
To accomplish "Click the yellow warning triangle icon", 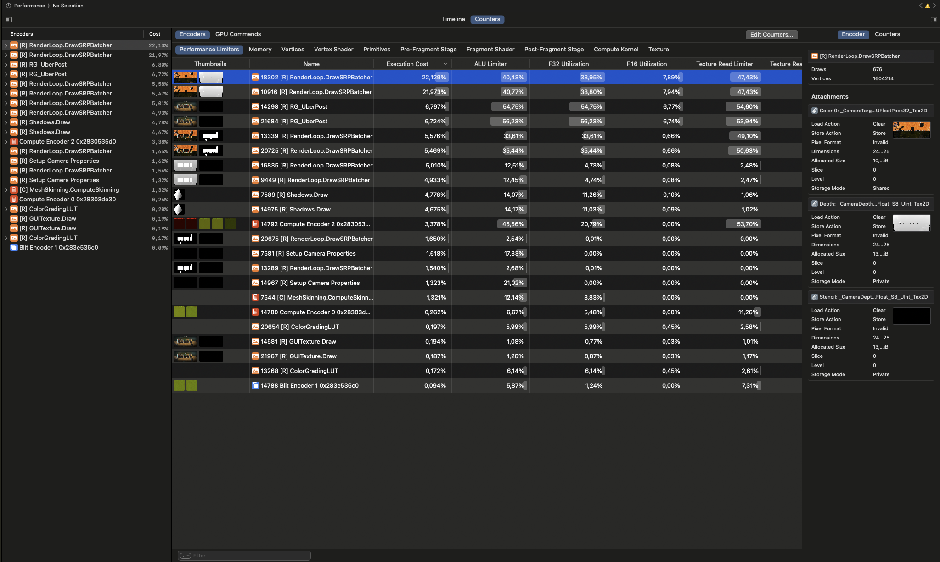I will coord(927,6).
